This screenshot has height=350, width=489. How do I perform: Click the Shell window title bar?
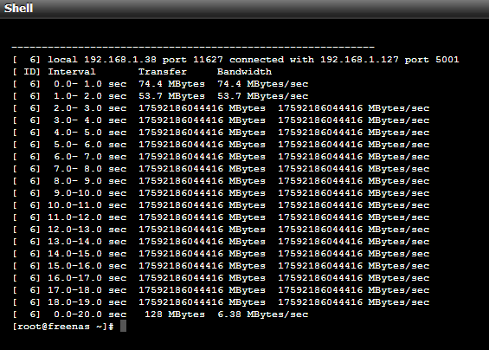tap(244, 9)
